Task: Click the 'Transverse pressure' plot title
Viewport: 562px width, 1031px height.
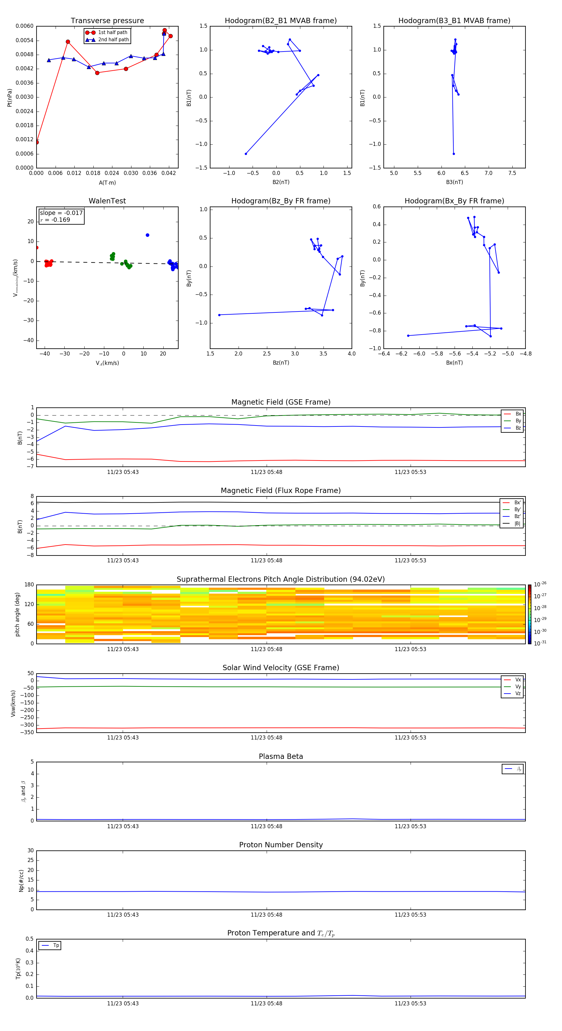Action: point(107,20)
